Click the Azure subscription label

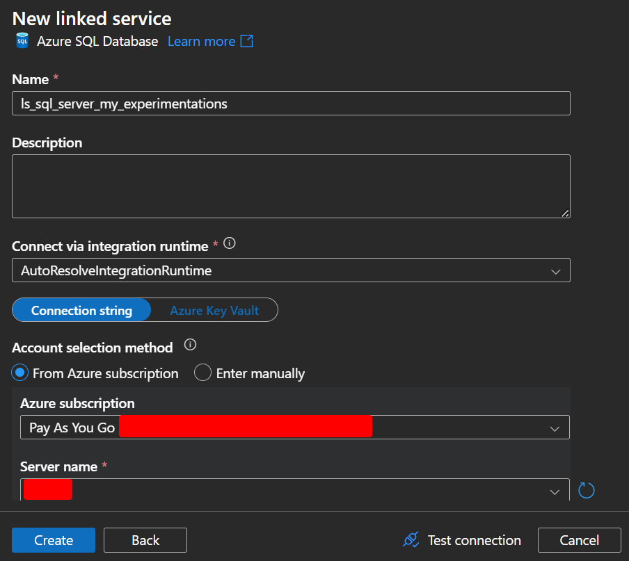point(77,403)
